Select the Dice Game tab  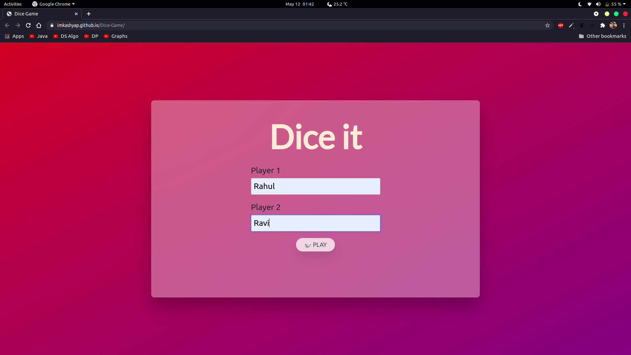[x=39, y=14]
